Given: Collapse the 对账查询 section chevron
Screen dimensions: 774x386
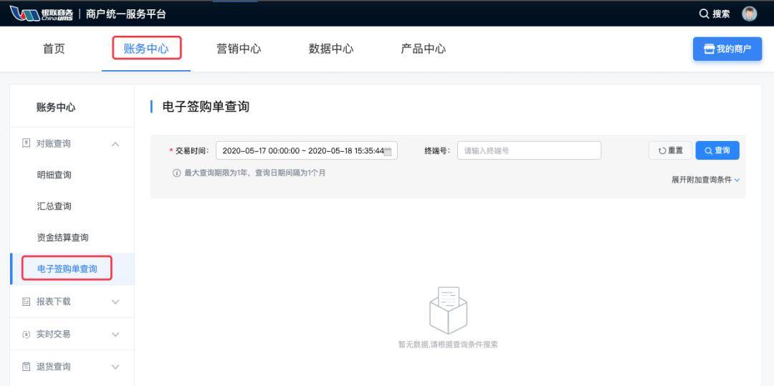Looking at the screenshot, I should (x=115, y=144).
